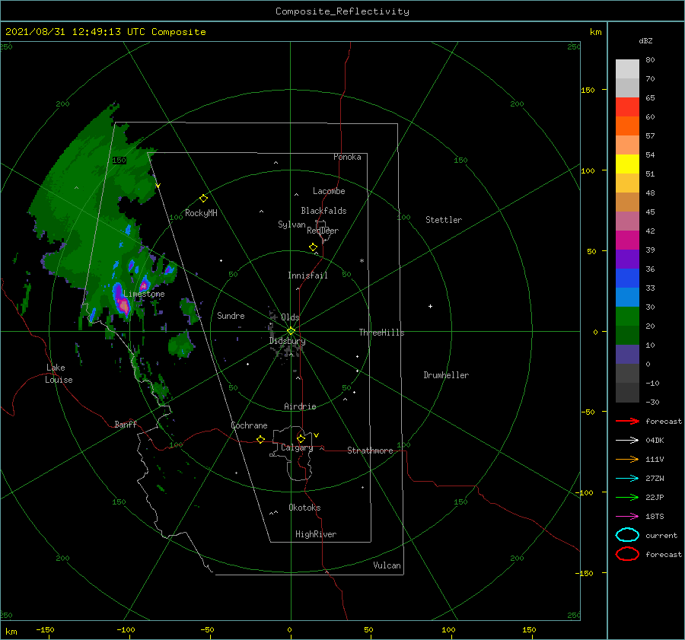Click the white plus marker north of Drumheller

pyautogui.click(x=430, y=306)
